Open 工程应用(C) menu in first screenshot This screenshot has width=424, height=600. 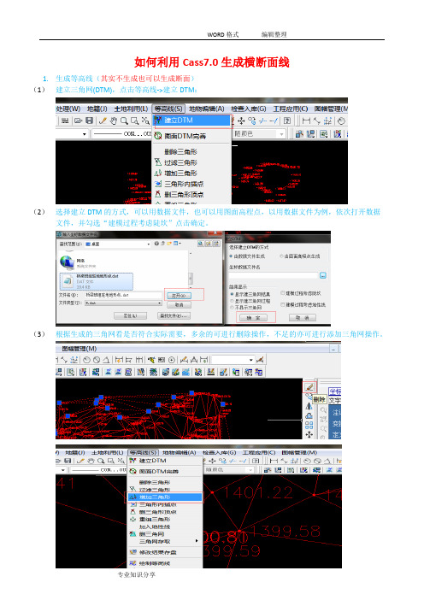click(x=291, y=109)
